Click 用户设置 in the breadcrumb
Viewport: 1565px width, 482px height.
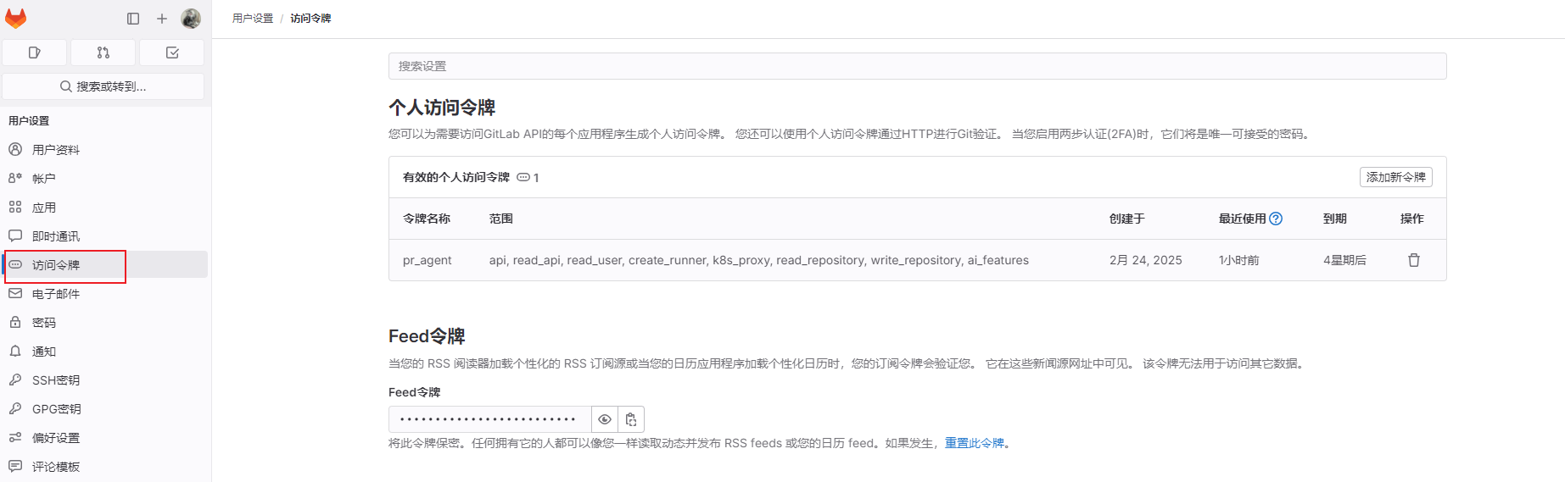point(253,19)
